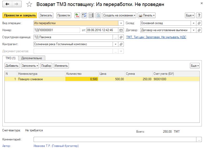Viewport: 206px width, 149px height.
Task: Open Контрагент record with the open icon
Action: point(121,44)
